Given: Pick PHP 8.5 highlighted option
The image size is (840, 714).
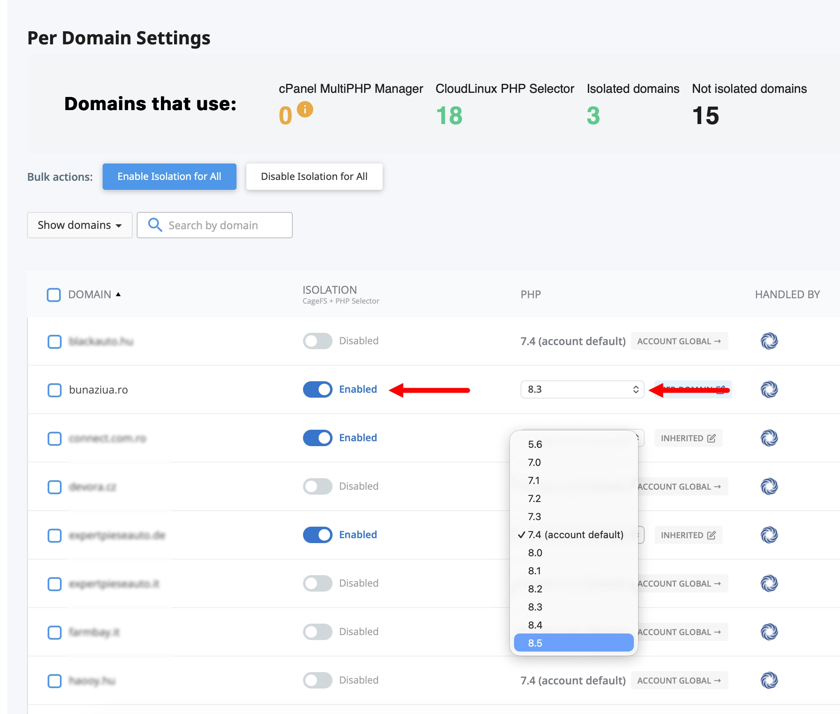Looking at the screenshot, I should pyautogui.click(x=574, y=643).
